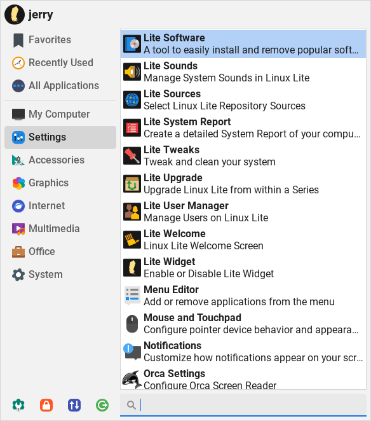371x421 pixels.
Task: Open Lite User Manager icon
Action: tap(132, 212)
